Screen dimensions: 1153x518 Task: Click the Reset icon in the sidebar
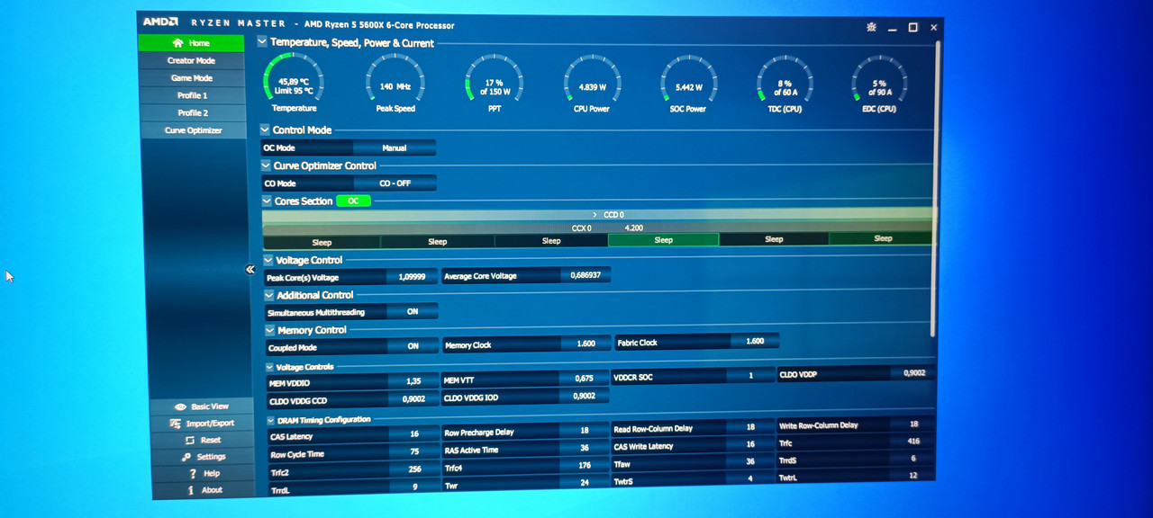pos(190,441)
